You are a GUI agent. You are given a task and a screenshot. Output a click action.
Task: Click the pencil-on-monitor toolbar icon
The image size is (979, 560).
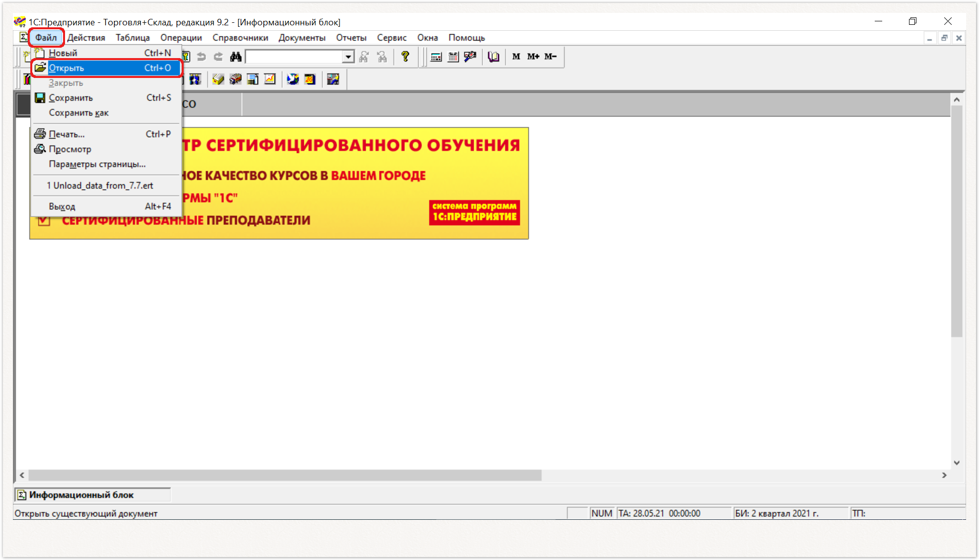[470, 57]
